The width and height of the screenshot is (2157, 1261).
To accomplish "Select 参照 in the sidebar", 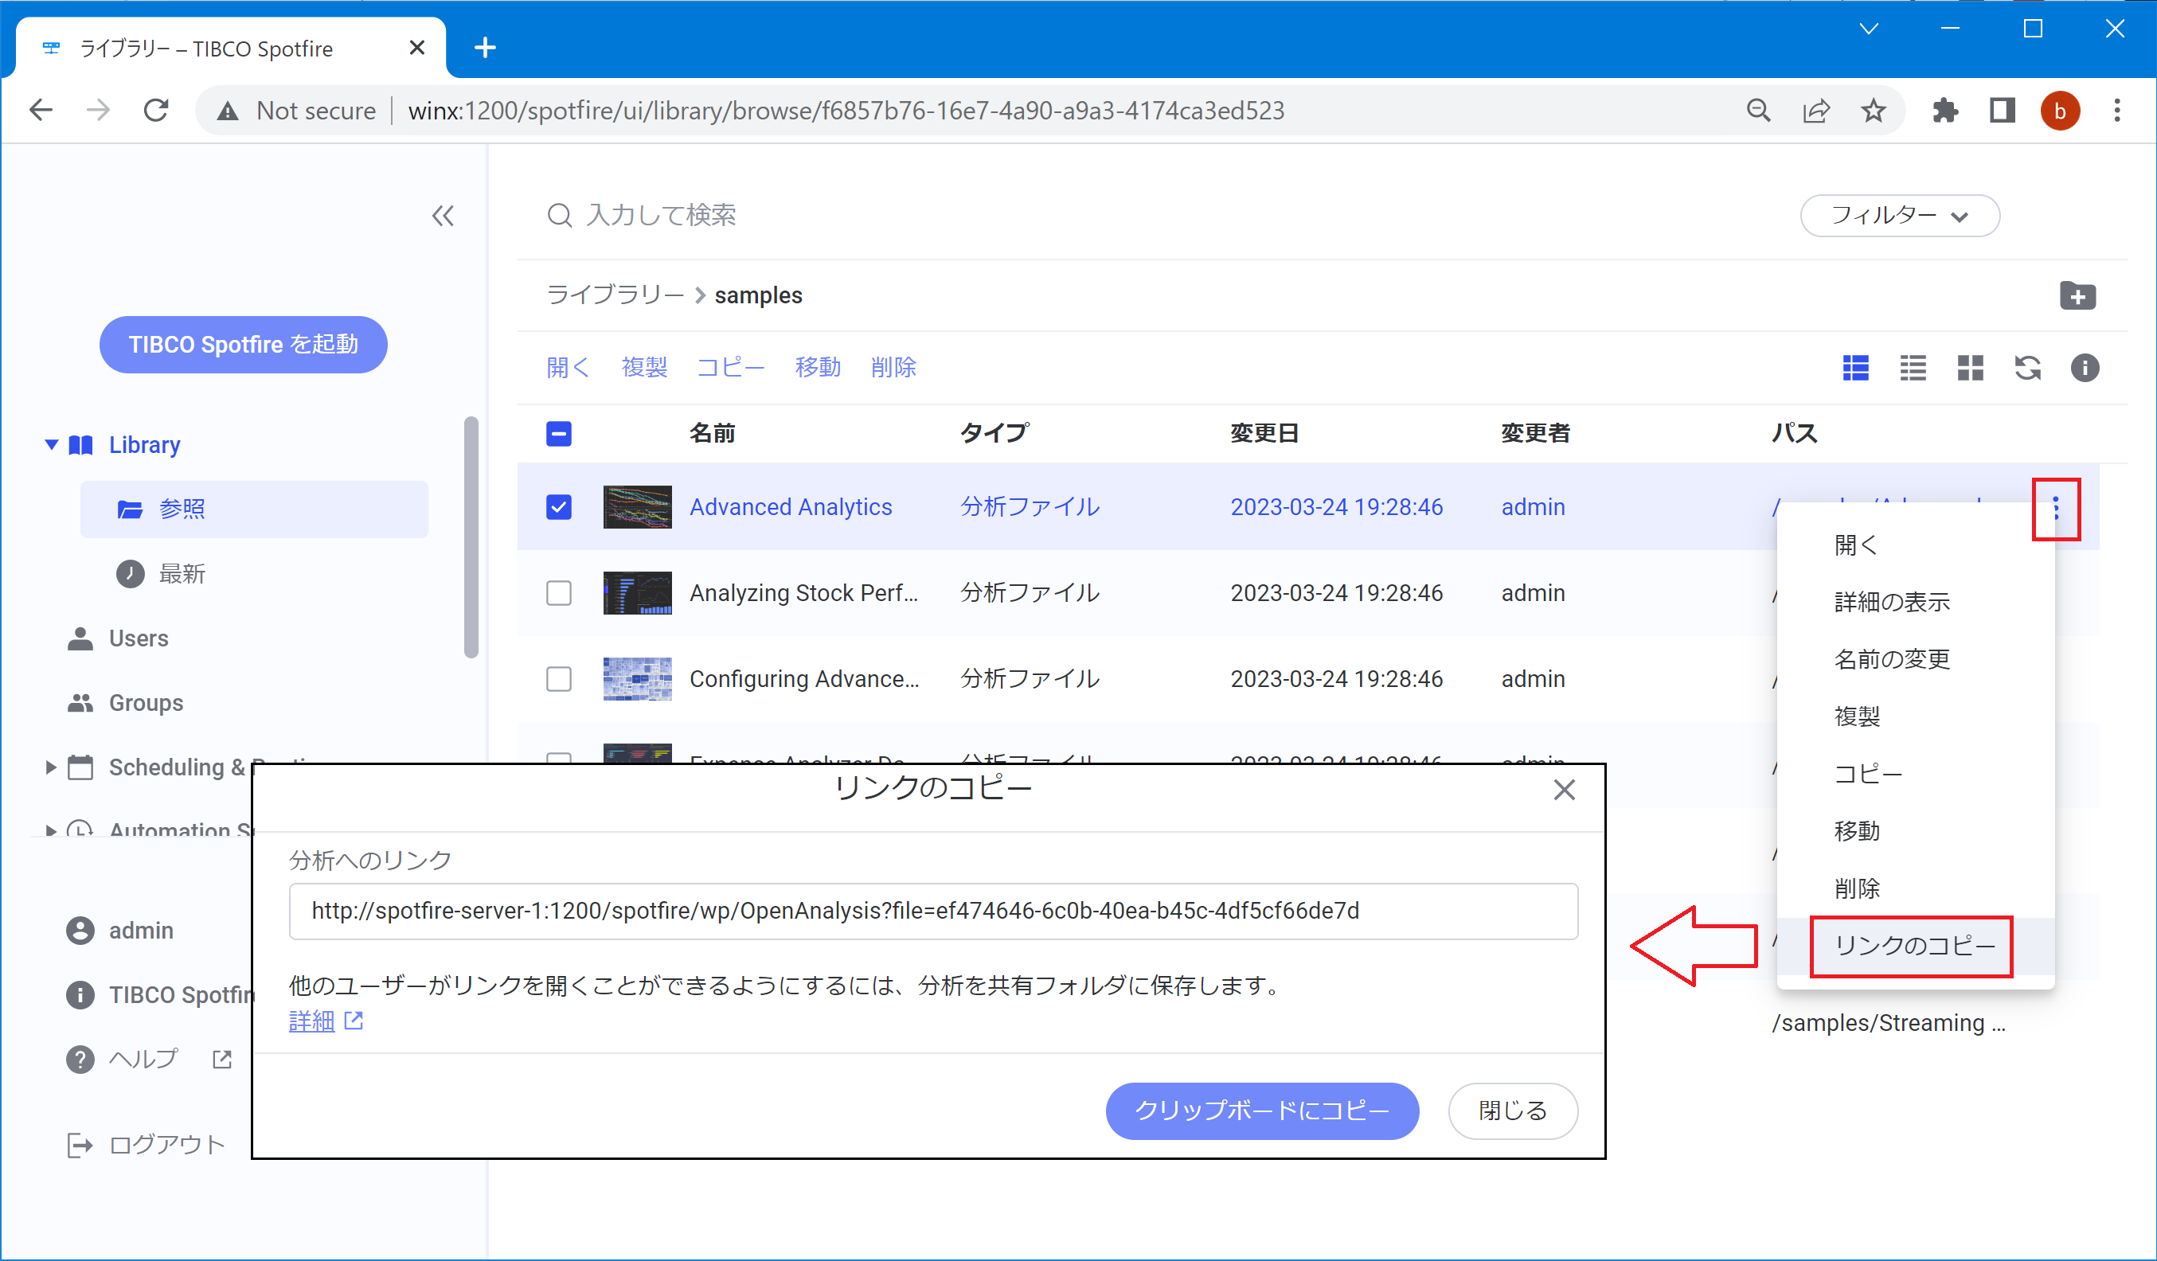I will pos(254,509).
